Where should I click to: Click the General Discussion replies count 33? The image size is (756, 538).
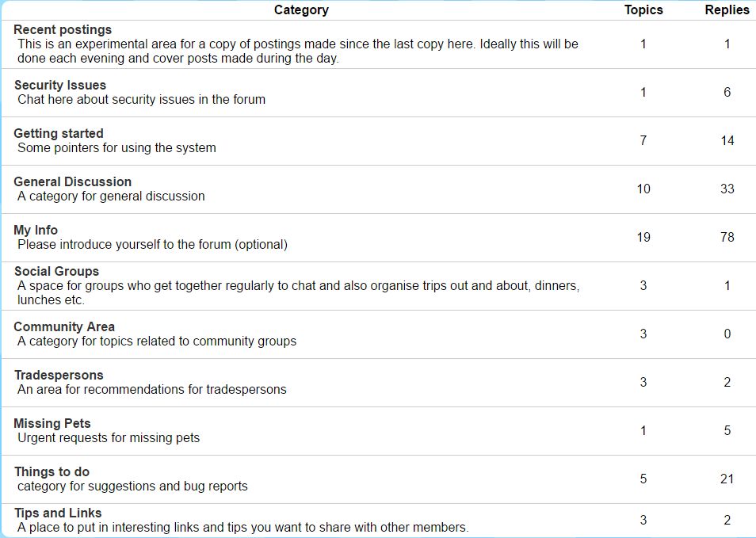click(727, 189)
